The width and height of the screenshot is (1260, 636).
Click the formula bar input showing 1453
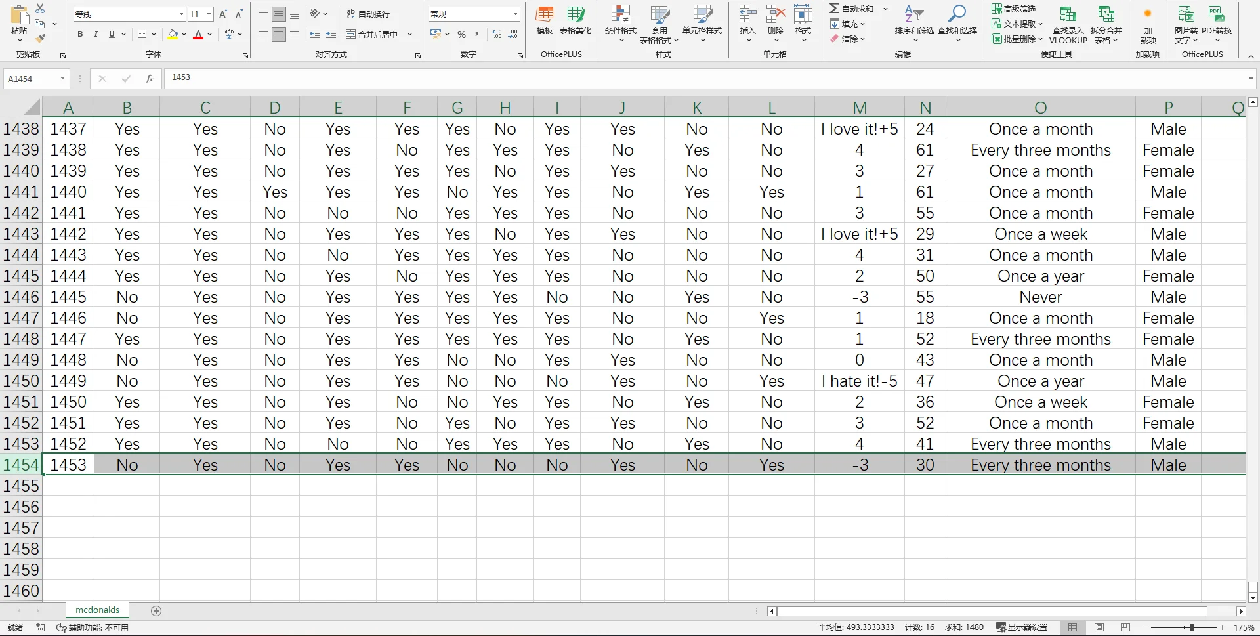(x=704, y=78)
